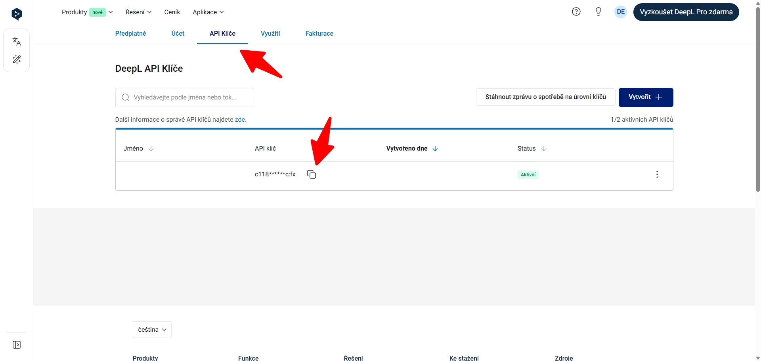Click Vyzkoušet DeepL Pro zdarma button
The width and height of the screenshot is (761, 361).
(686, 12)
